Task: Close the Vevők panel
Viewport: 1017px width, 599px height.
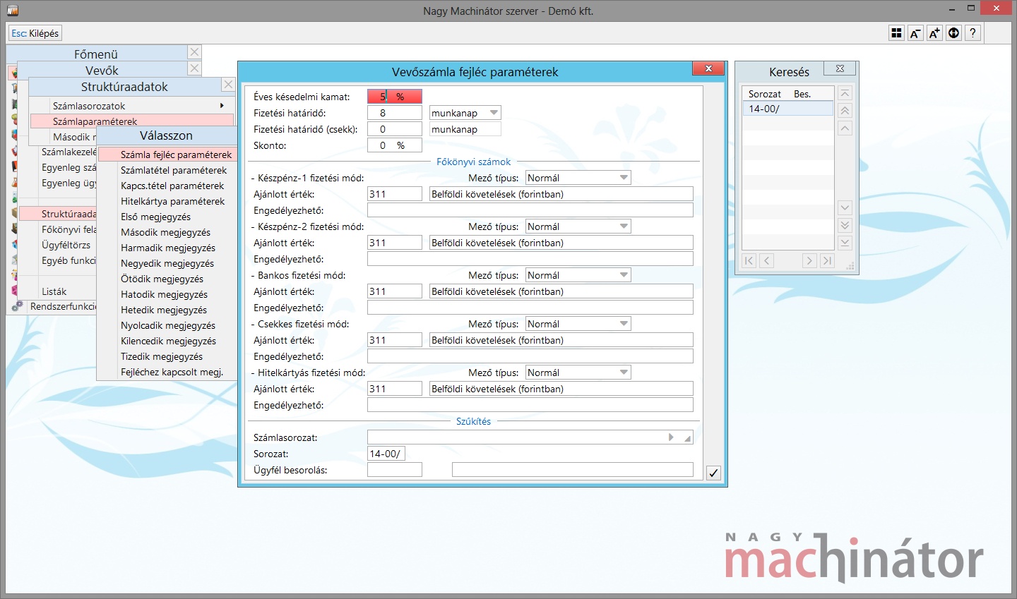Action: (194, 68)
